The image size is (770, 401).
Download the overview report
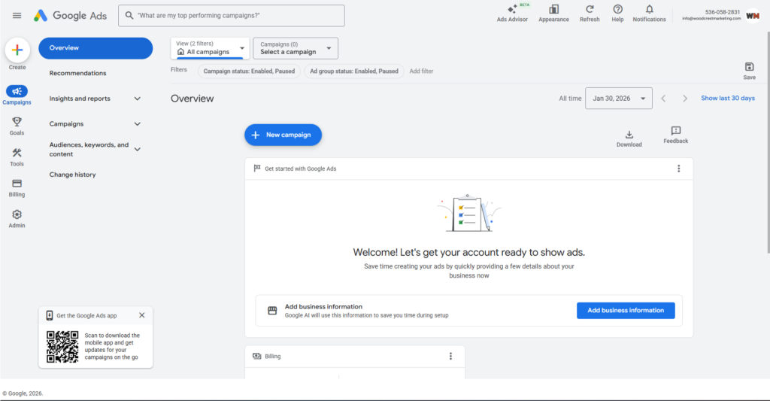click(x=629, y=135)
